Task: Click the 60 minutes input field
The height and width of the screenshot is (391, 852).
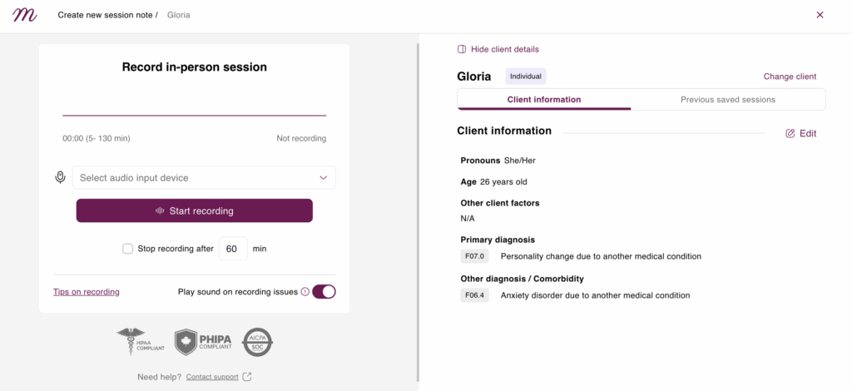Action: click(233, 249)
